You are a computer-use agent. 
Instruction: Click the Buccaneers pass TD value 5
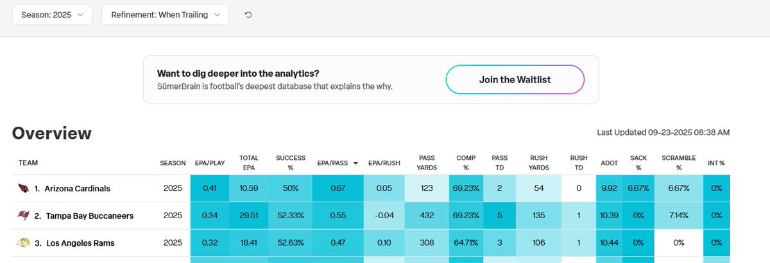pyautogui.click(x=499, y=216)
